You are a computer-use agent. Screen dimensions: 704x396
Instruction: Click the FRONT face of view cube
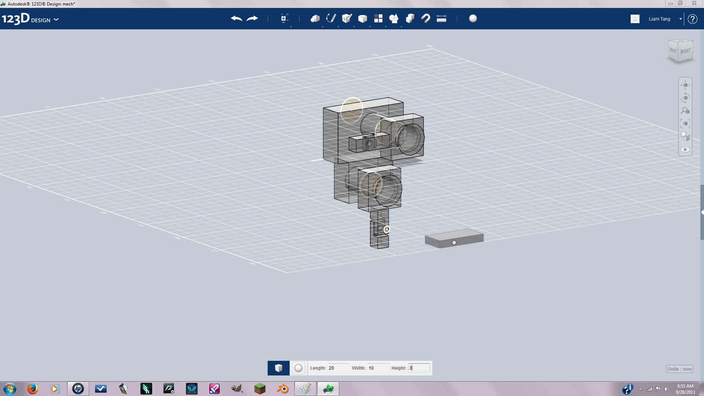[673, 51]
